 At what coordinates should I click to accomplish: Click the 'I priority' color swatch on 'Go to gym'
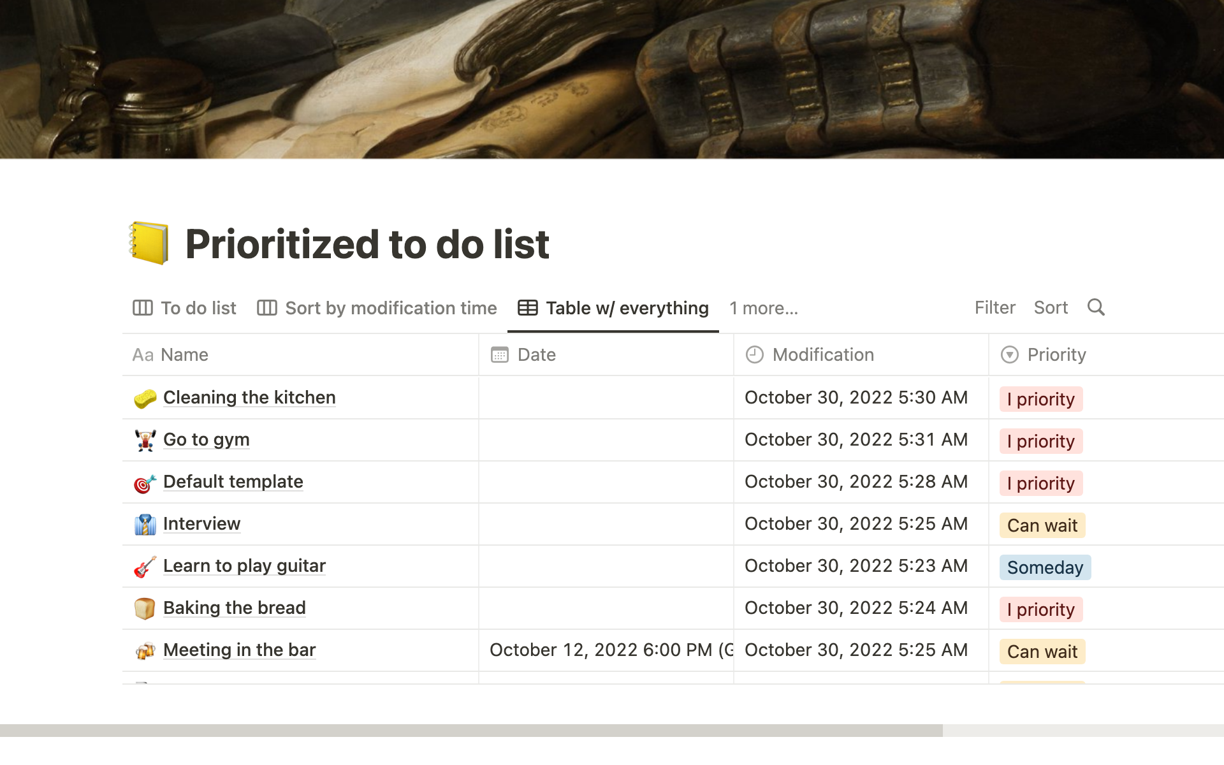[1040, 441]
